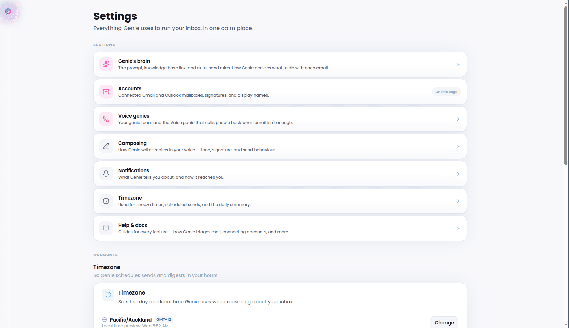Open Notifications via its chevron arrow
569x328 pixels.
click(x=458, y=174)
